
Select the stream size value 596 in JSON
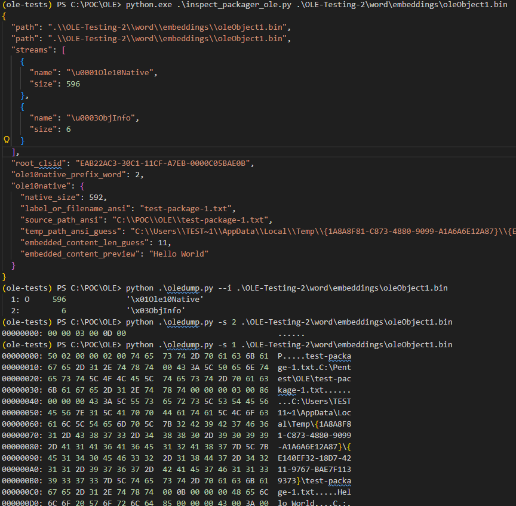(x=73, y=84)
